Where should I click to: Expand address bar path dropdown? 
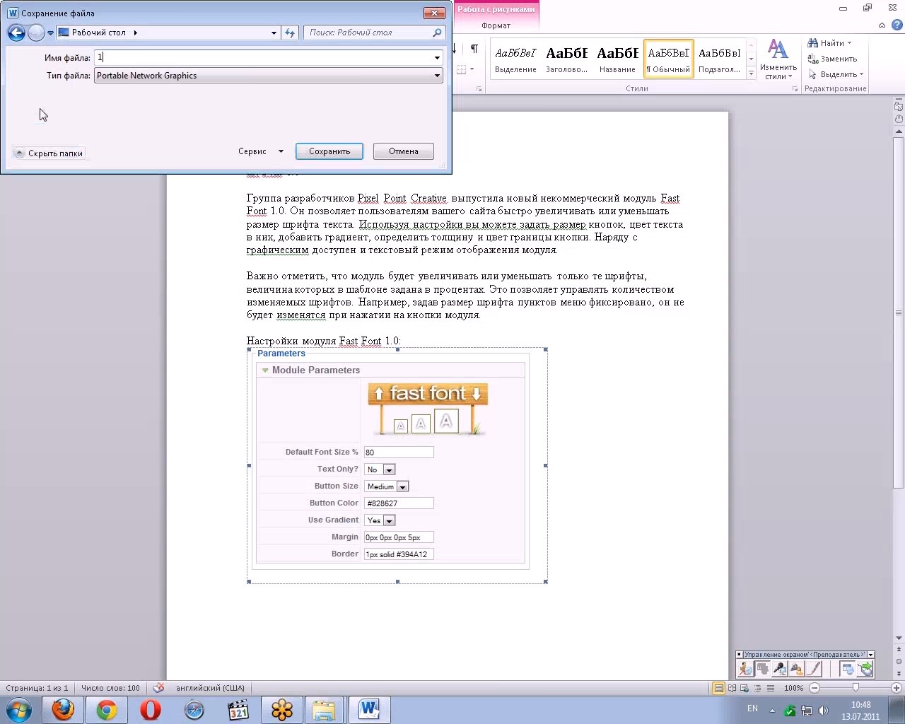274,33
